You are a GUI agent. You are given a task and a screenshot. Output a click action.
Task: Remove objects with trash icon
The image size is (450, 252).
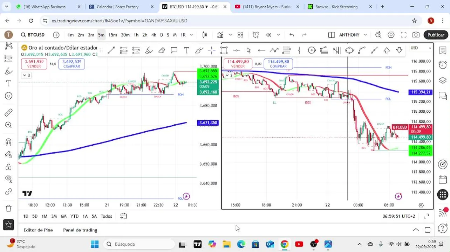coord(8,208)
